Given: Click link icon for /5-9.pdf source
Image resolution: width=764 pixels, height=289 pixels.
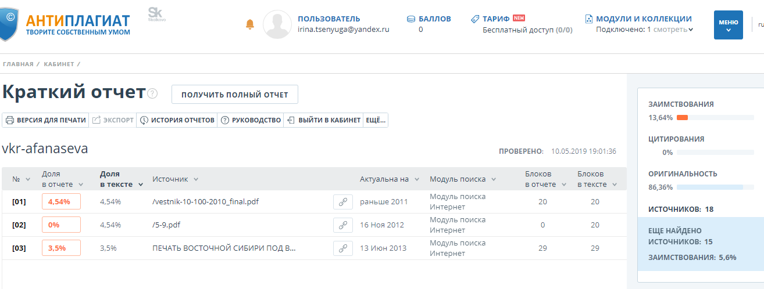Looking at the screenshot, I should coord(343,225).
